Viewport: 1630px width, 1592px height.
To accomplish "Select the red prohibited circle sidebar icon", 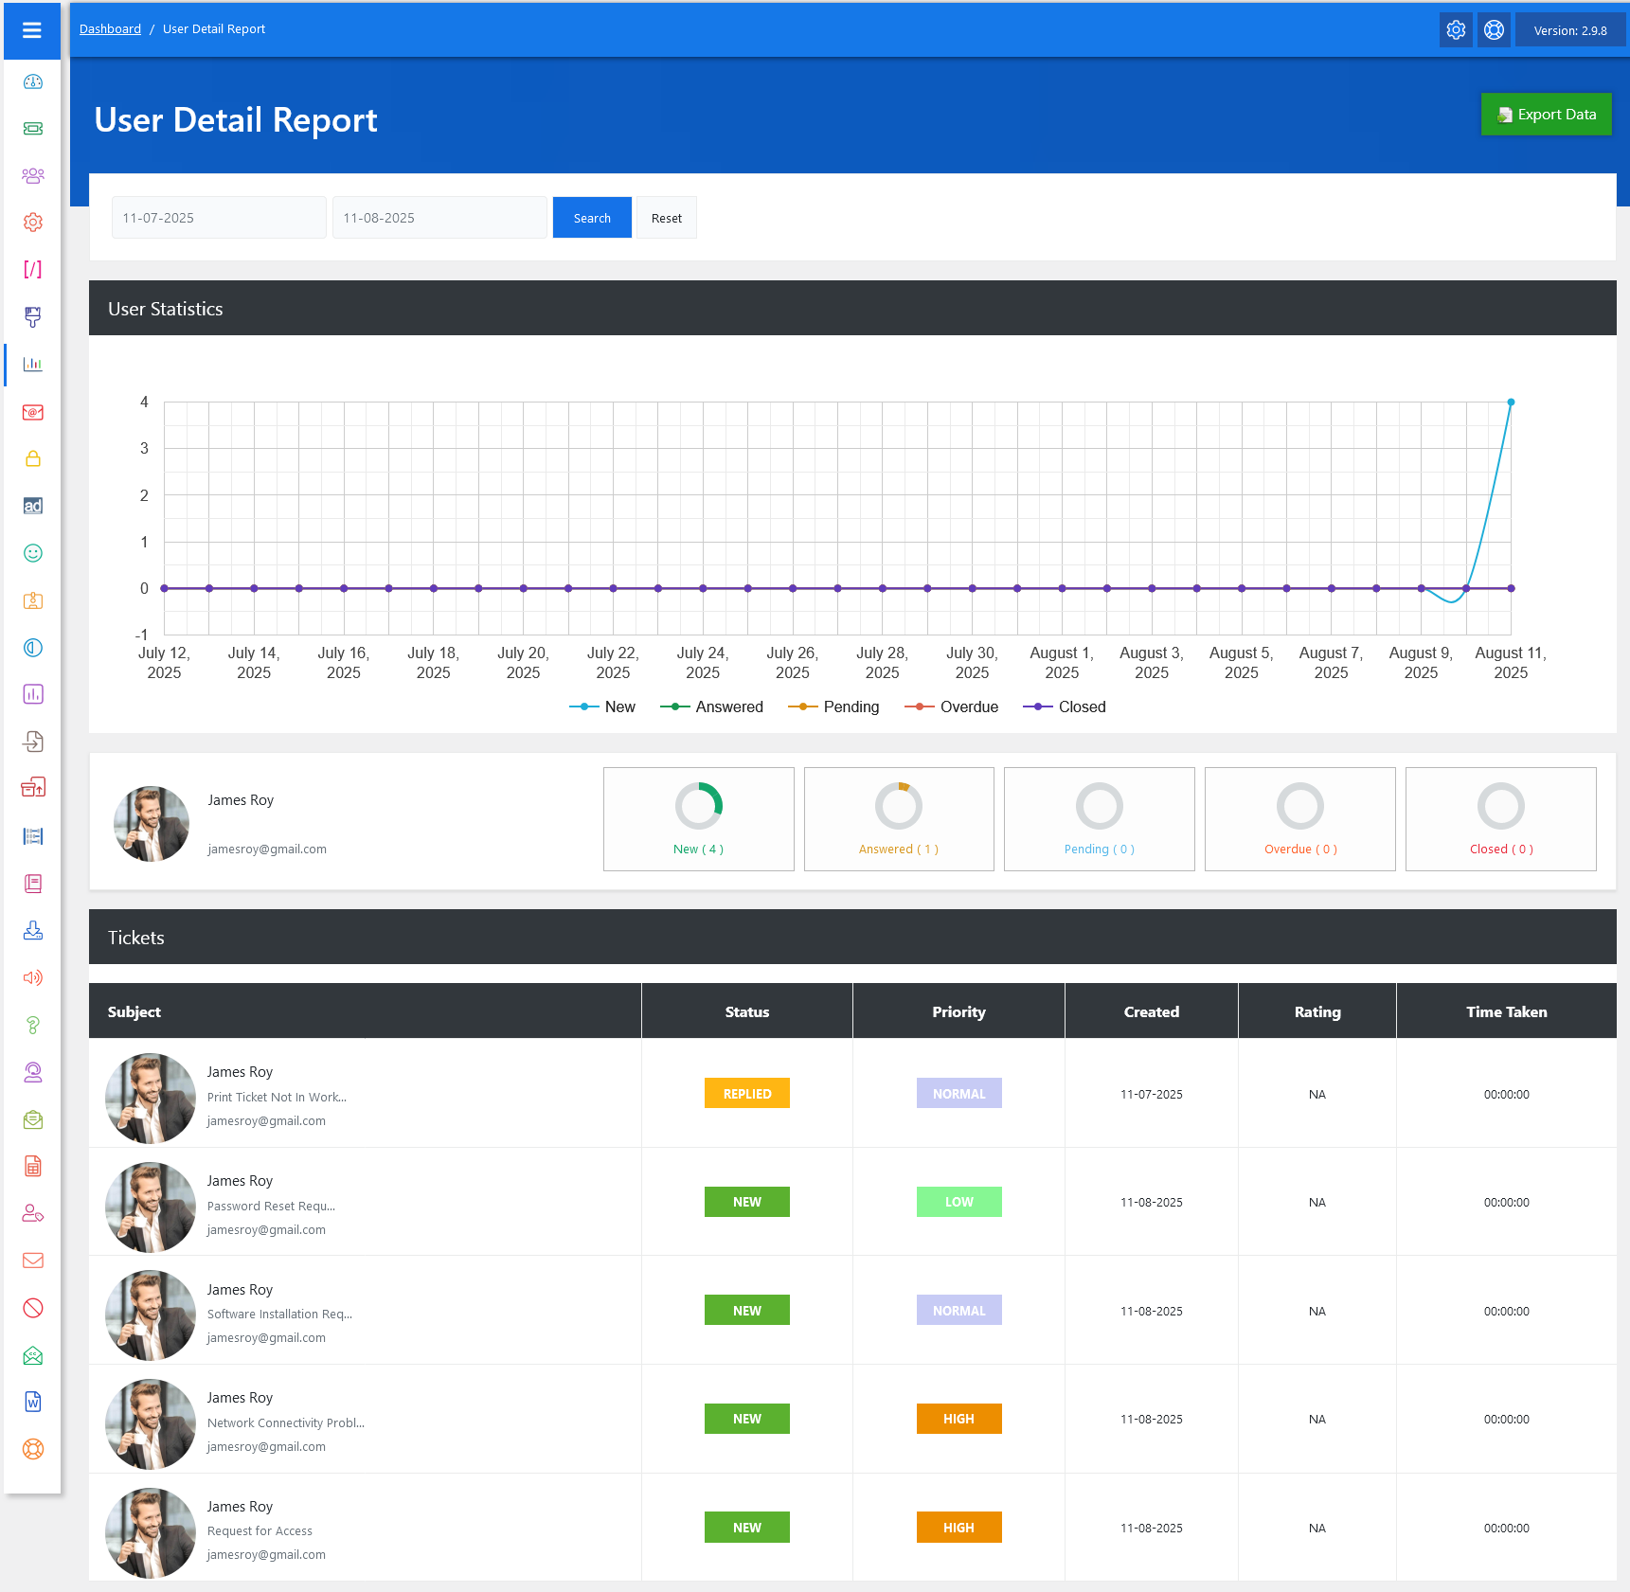I will pyautogui.click(x=33, y=1308).
